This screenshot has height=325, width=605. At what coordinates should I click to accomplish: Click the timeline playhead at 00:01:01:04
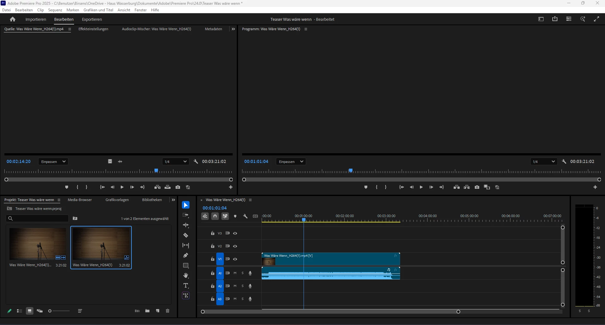304,220
